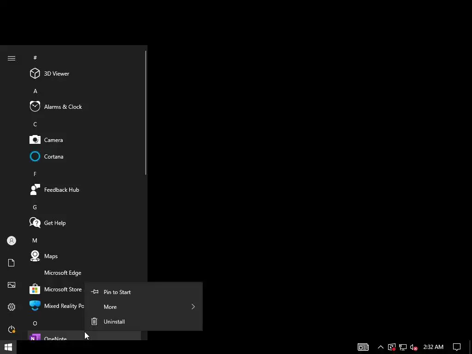
Task: Open the More submenu
Action: coord(144,307)
